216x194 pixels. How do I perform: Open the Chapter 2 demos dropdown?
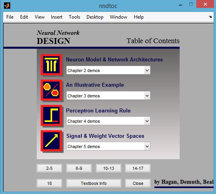[x=108, y=70]
